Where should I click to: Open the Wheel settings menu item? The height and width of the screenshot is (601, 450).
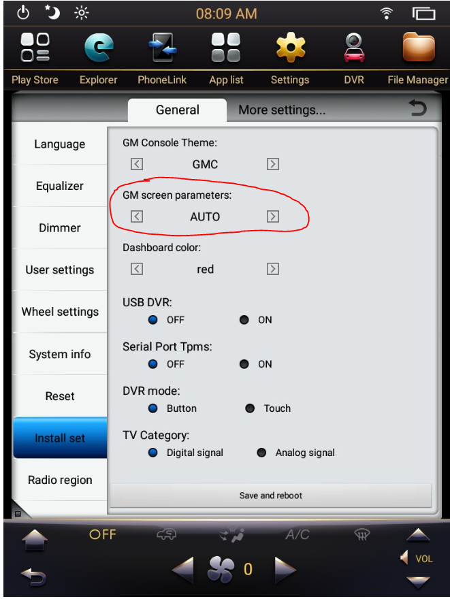[x=60, y=312]
